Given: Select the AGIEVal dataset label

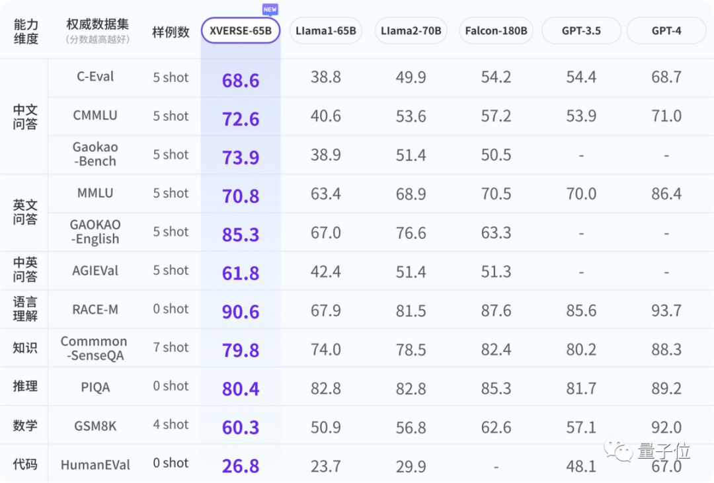Looking at the screenshot, I should click(x=95, y=270).
